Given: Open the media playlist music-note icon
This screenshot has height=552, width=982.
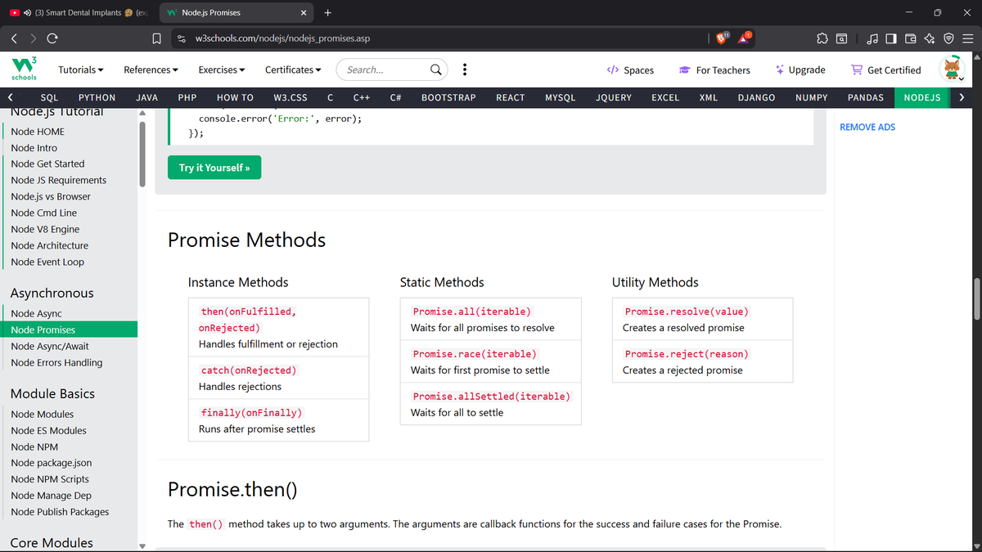Looking at the screenshot, I should point(873,38).
